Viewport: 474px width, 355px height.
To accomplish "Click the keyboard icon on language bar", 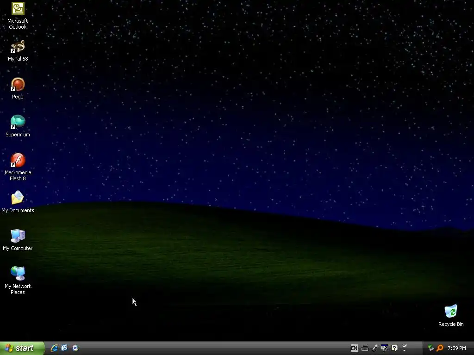I will click(365, 349).
